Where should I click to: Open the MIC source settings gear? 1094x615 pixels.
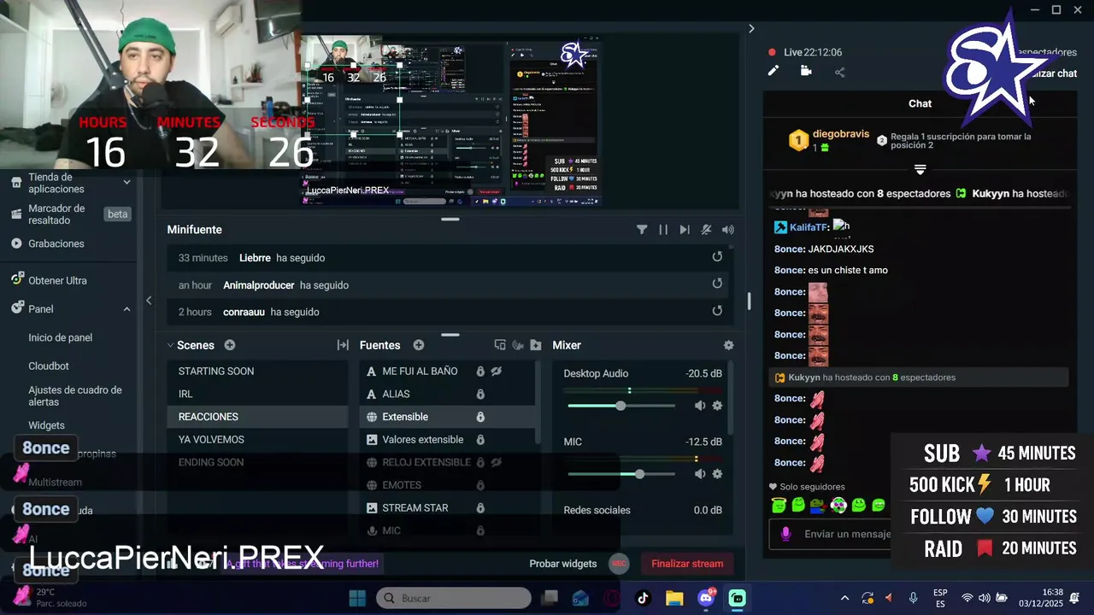click(x=718, y=474)
